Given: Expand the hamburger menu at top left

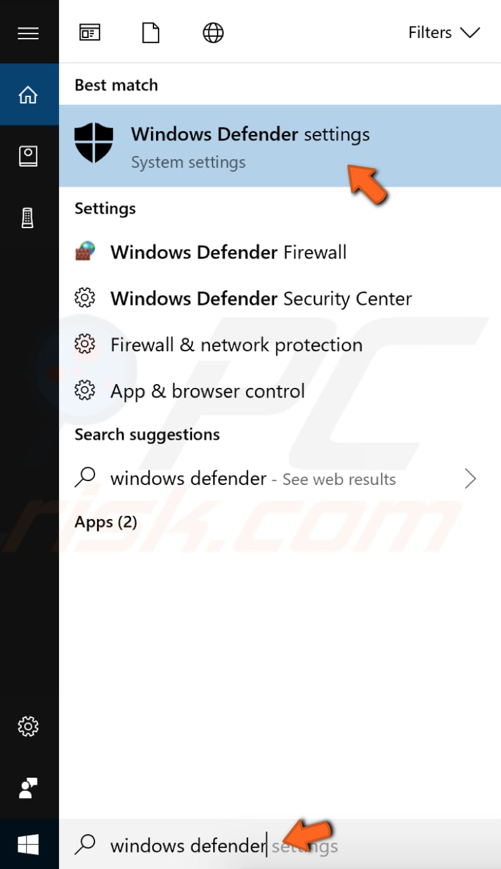Looking at the screenshot, I should coord(29,32).
